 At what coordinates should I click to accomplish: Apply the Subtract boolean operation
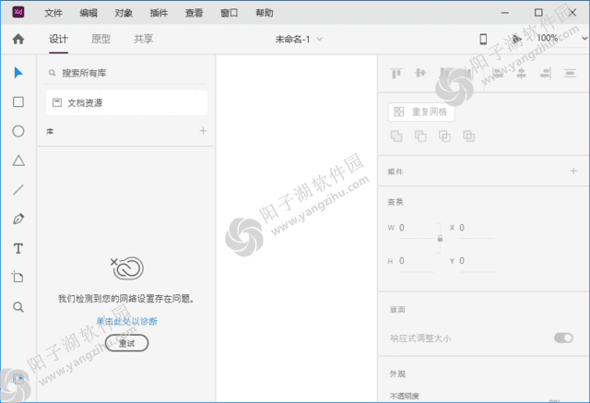click(x=420, y=136)
